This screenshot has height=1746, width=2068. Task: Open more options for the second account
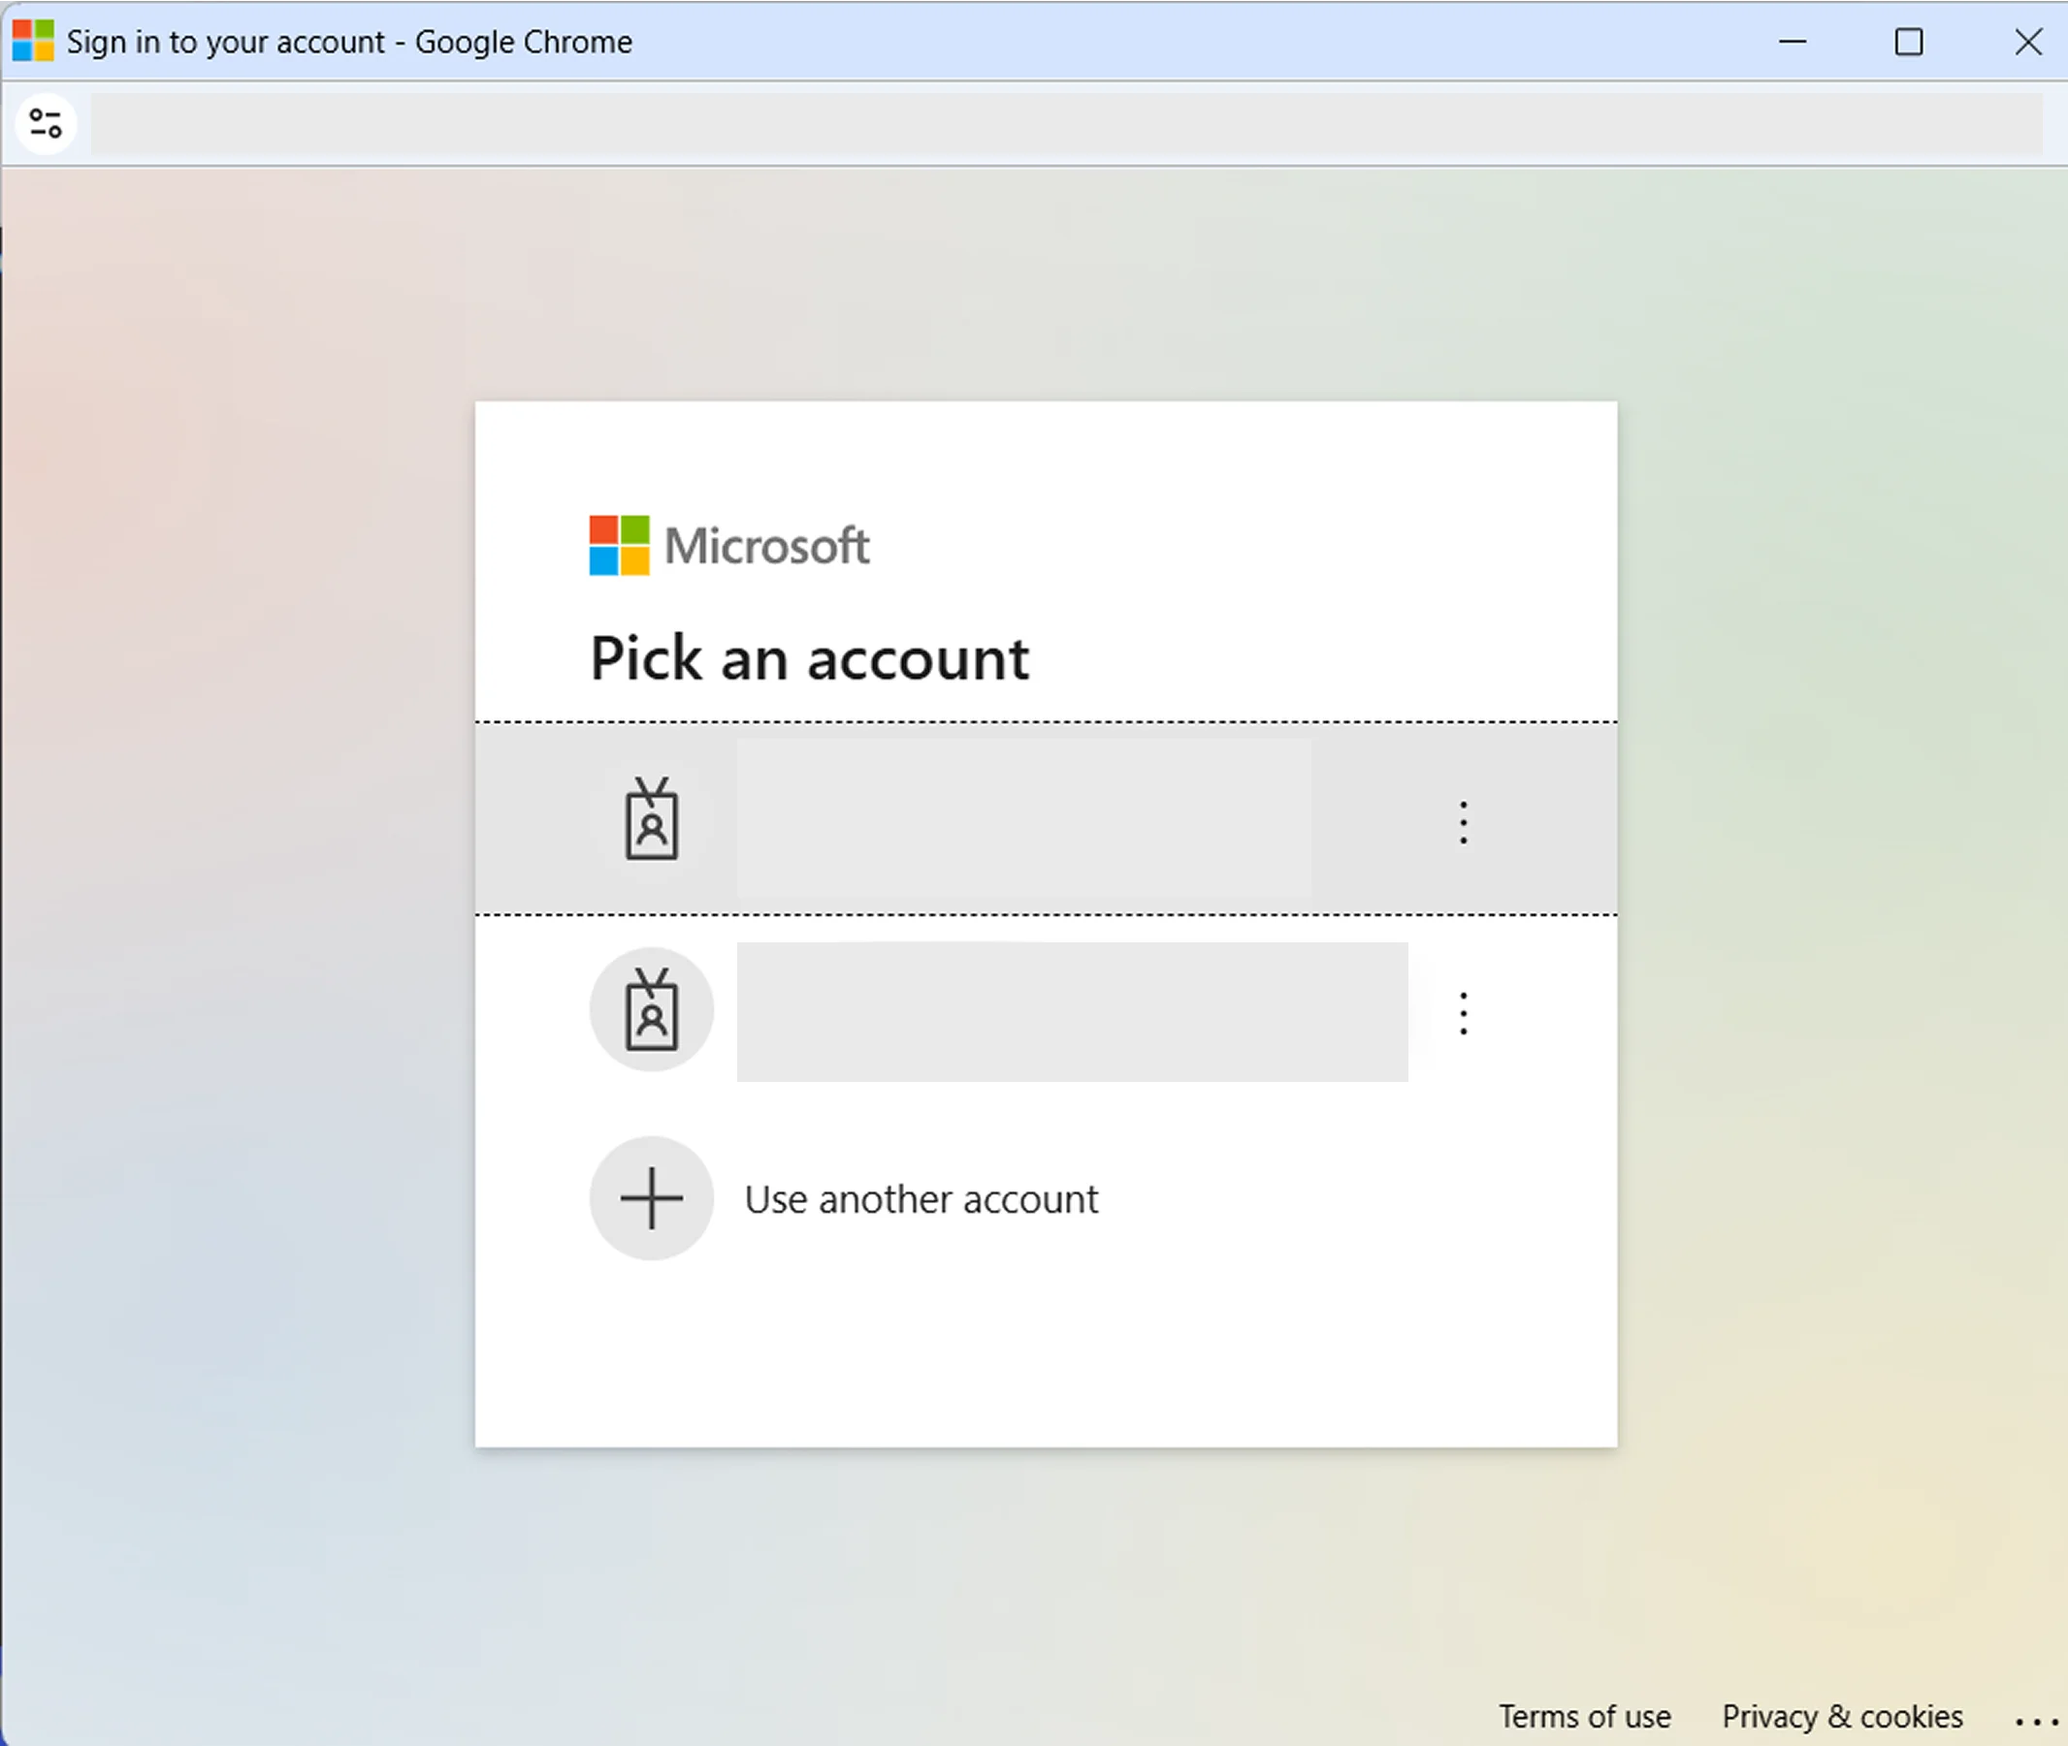tap(1463, 1012)
